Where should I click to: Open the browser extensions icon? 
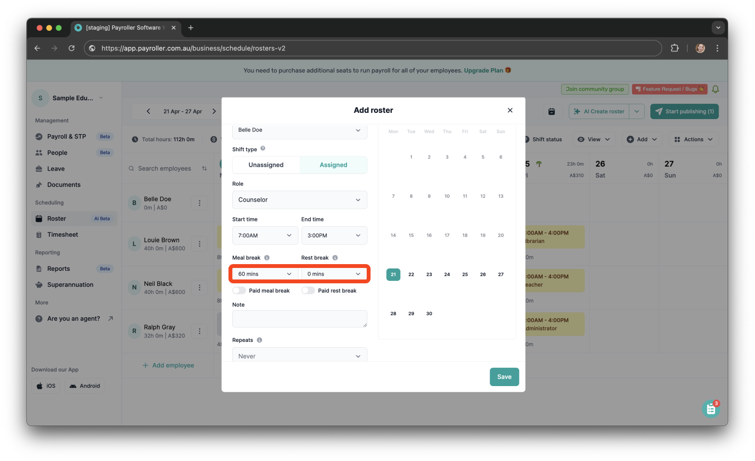[x=674, y=48]
